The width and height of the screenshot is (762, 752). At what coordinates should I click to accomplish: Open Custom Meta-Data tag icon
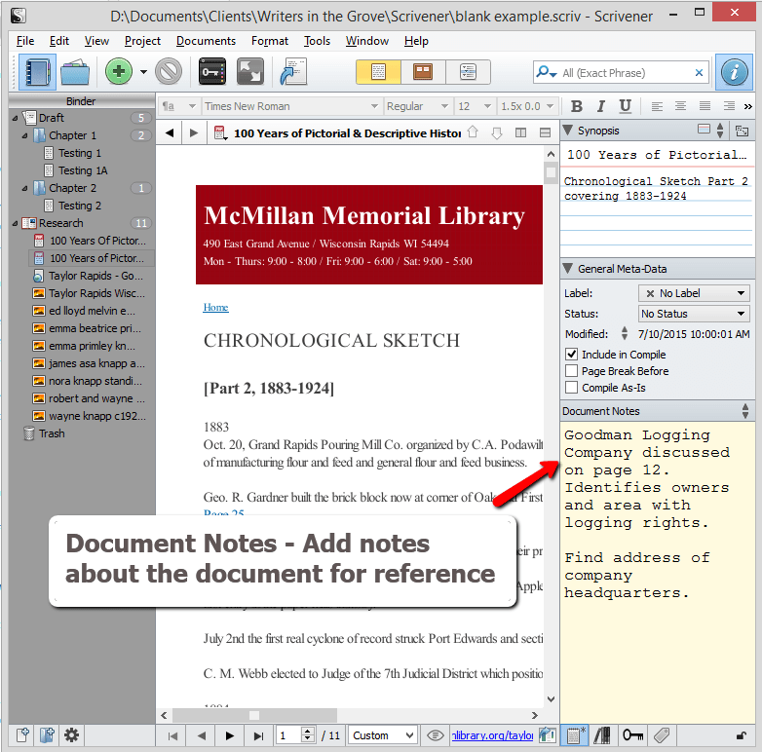pyautogui.click(x=662, y=735)
